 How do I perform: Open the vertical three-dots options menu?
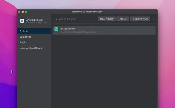coord(153,19)
